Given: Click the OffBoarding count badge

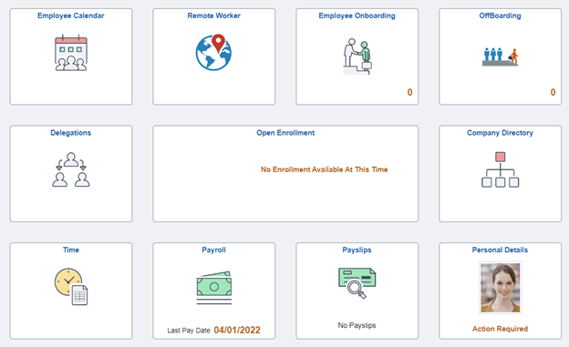Looking at the screenshot, I should click(x=553, y=92).
